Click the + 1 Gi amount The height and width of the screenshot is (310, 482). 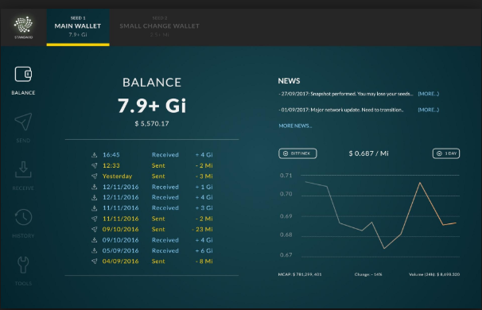204,187
